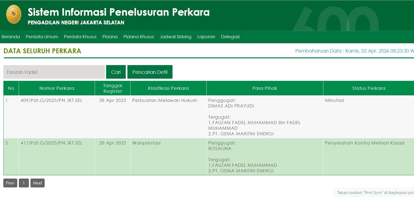Select the No column header
The width and height of the screenshot is (414, 197).
coord(11,88)
